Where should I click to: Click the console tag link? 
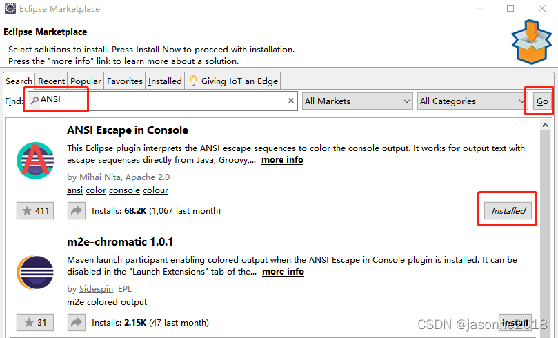[124, 190]
